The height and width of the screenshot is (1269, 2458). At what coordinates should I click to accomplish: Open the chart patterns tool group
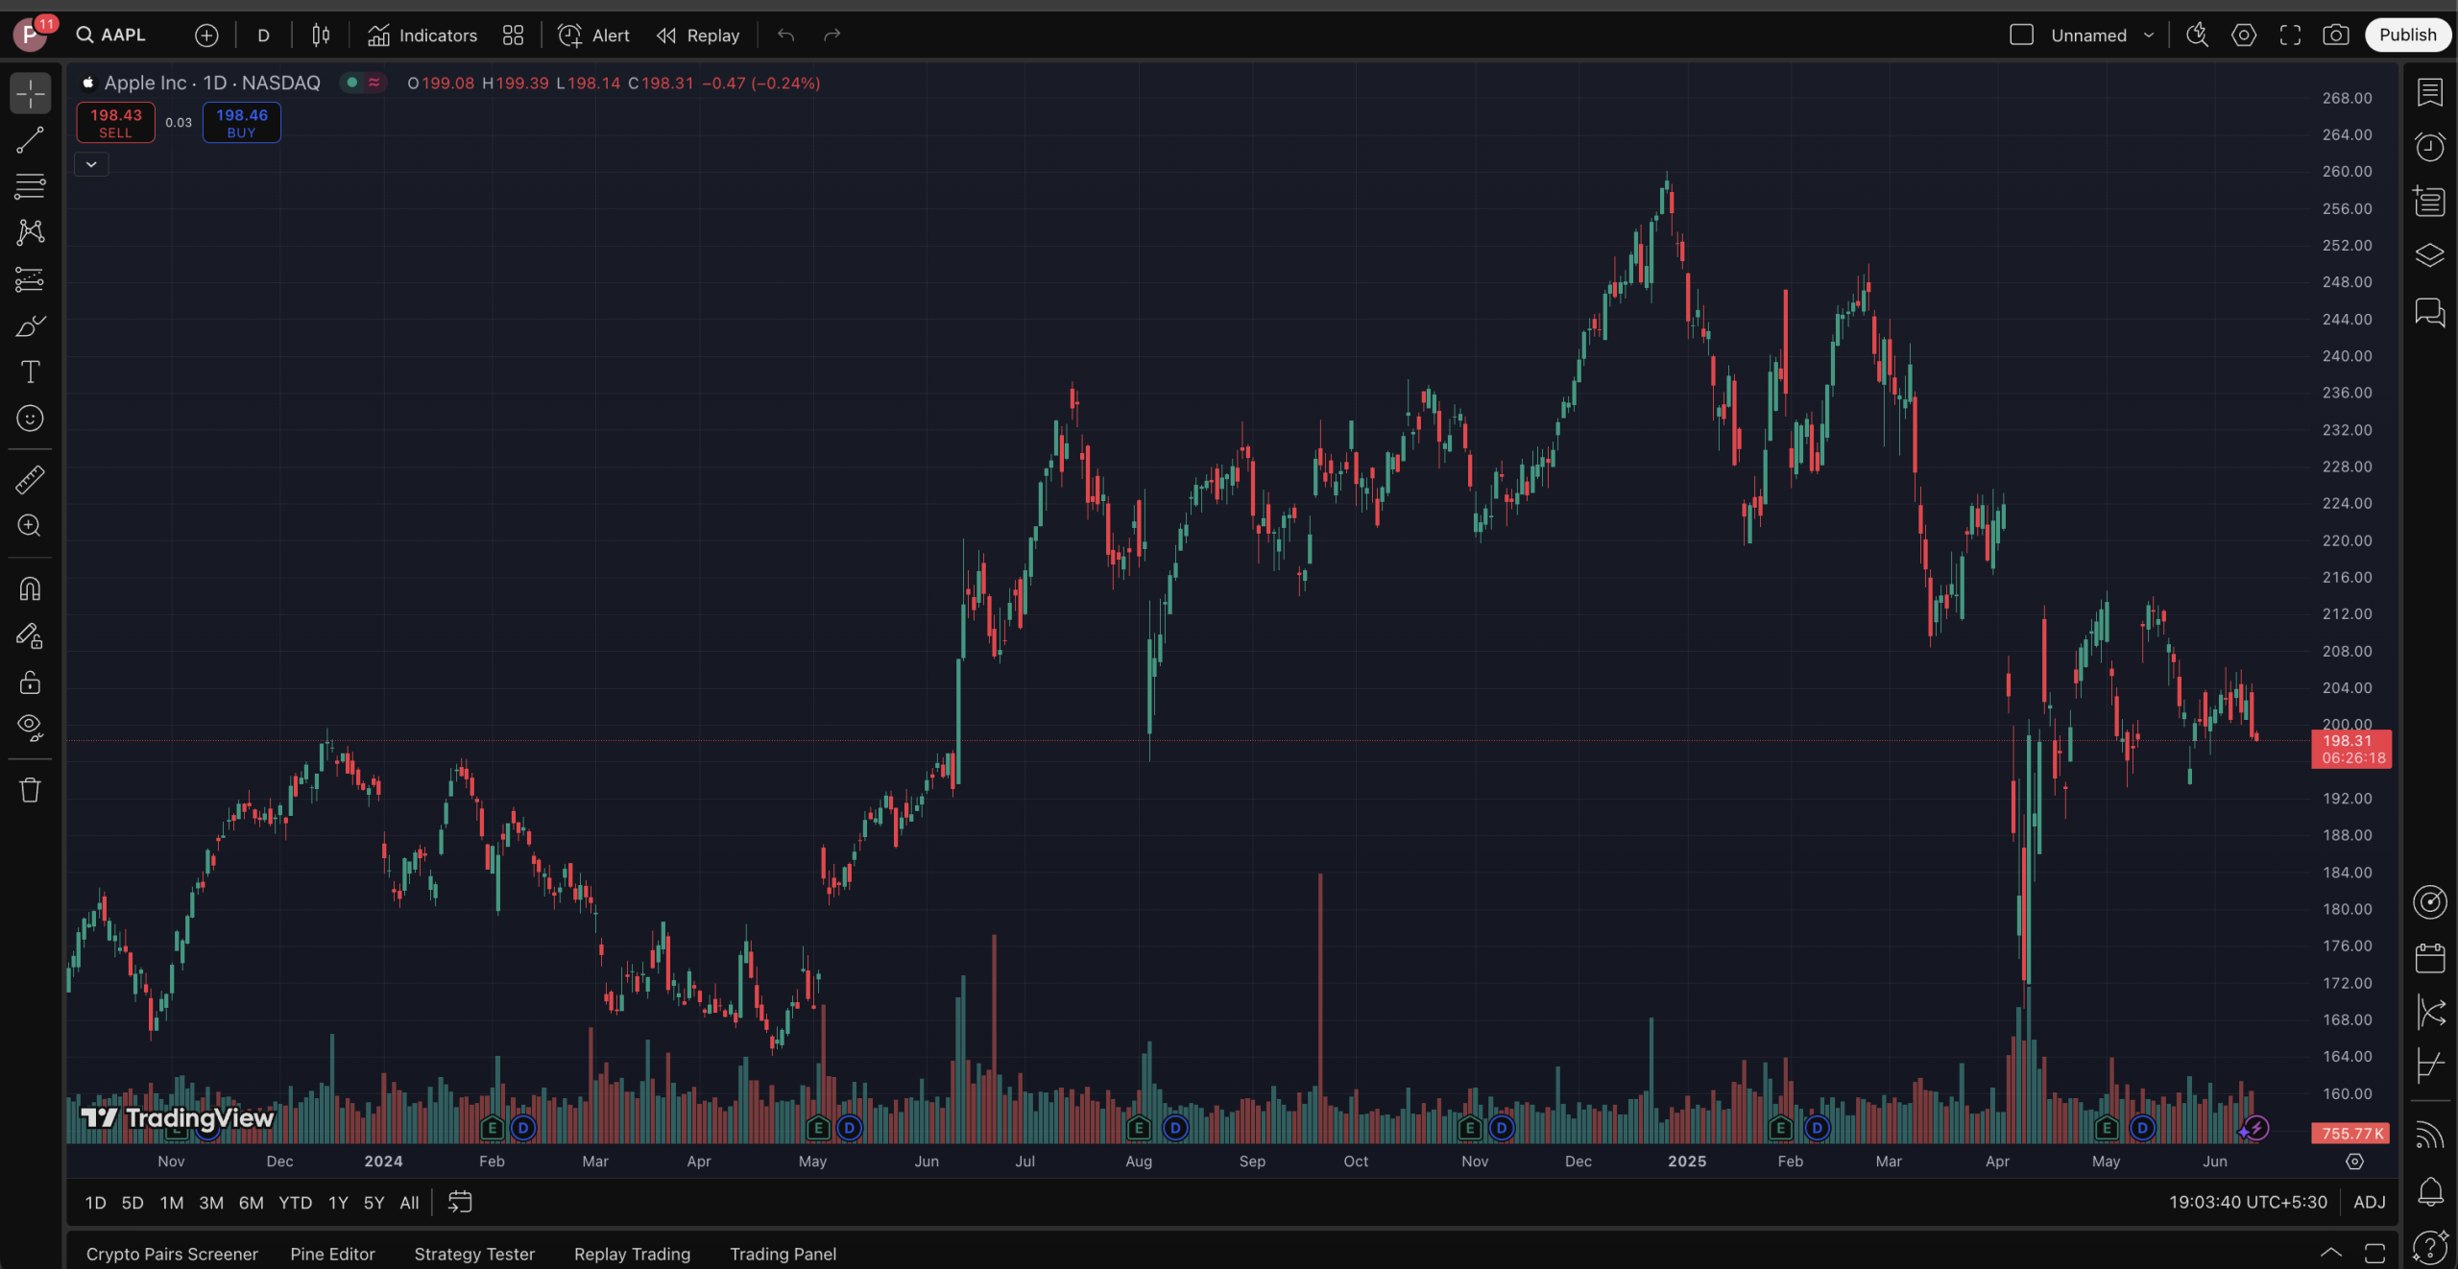[x=30, y=232]
